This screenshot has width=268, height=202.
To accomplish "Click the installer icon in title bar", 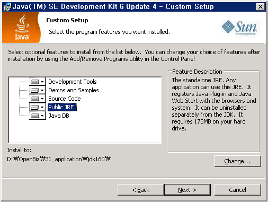I will point(7,7).
